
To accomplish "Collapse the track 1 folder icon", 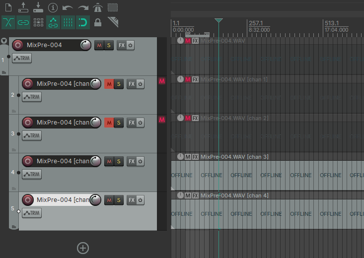I will tap(4, 72).
